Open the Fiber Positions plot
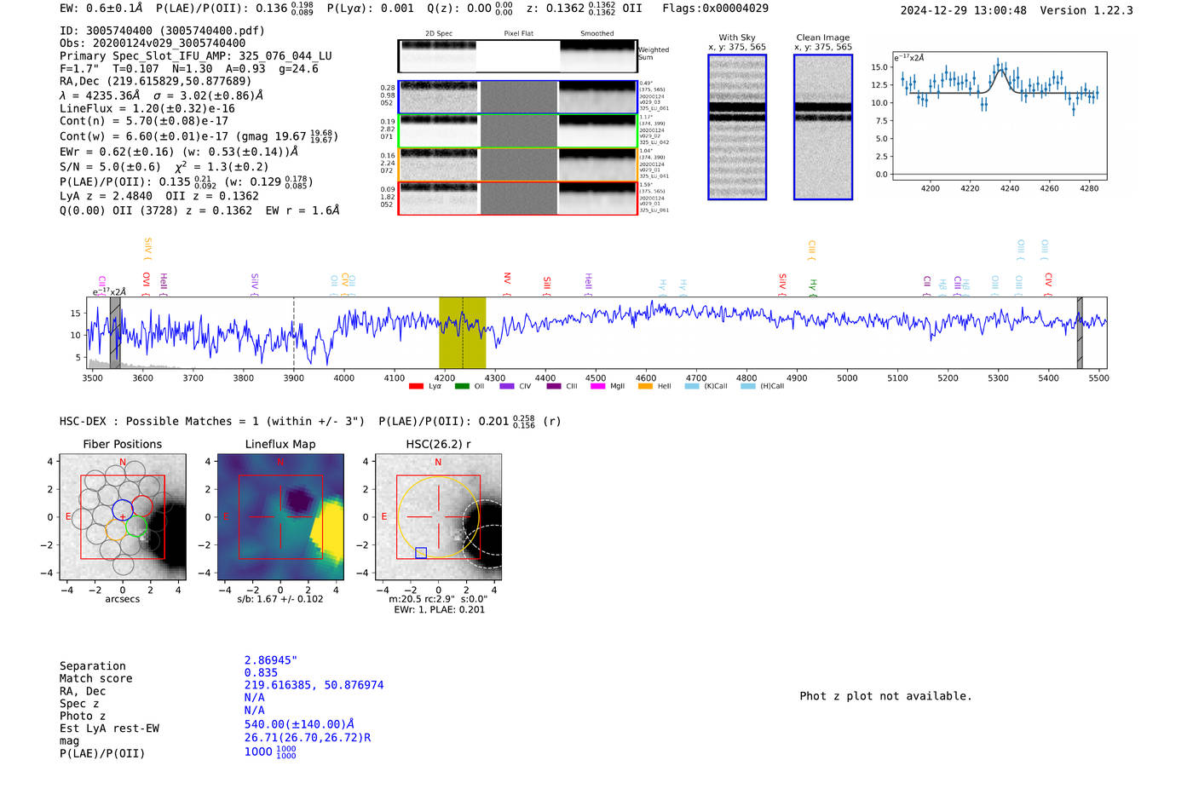Screen dimensions: 1193x812 click(123, 516)
